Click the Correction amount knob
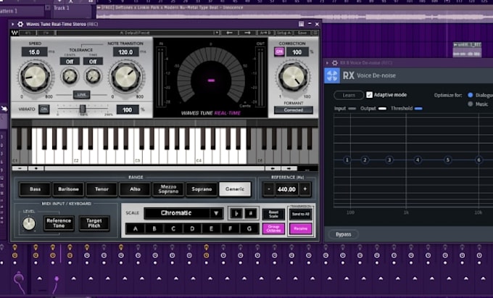Viewport: 493px width, 298px height. point(293,77)
